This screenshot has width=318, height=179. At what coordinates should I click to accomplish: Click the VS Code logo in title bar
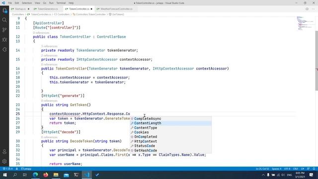pos(3,3)
